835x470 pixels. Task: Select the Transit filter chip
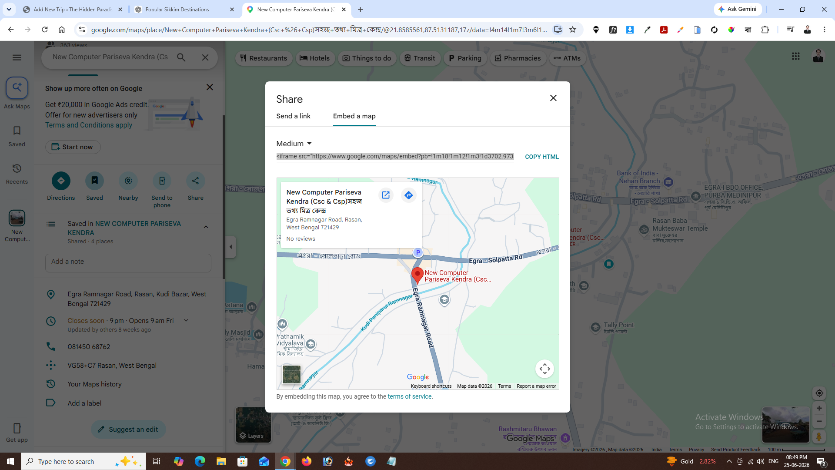420,58
